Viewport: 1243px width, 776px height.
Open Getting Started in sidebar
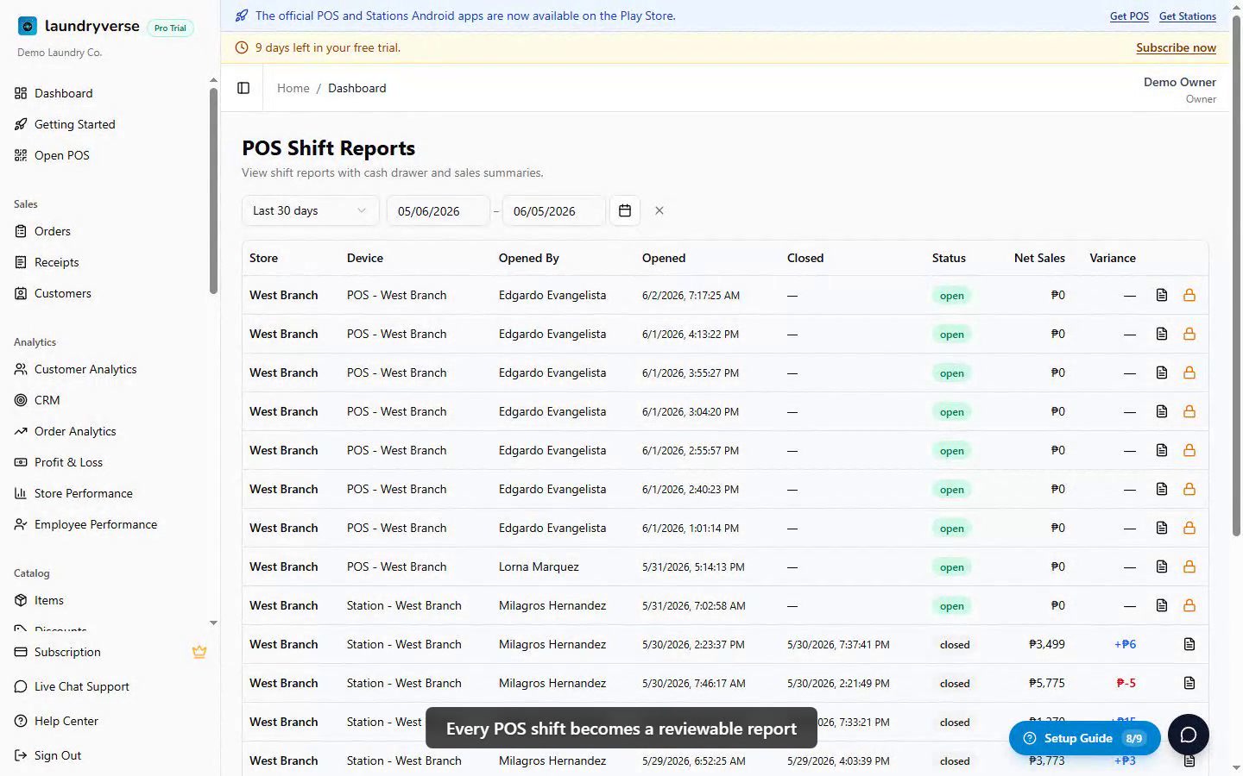[x=65, y=124]
